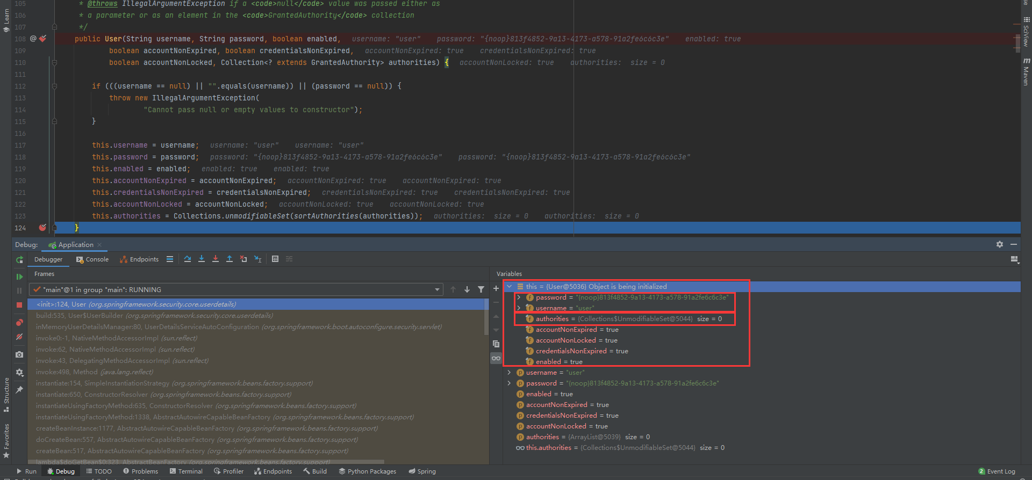Open the thread selector dropdown
Image resolution: width=1032 pixels, height=480 pixels.
click(x=438, y=289)
